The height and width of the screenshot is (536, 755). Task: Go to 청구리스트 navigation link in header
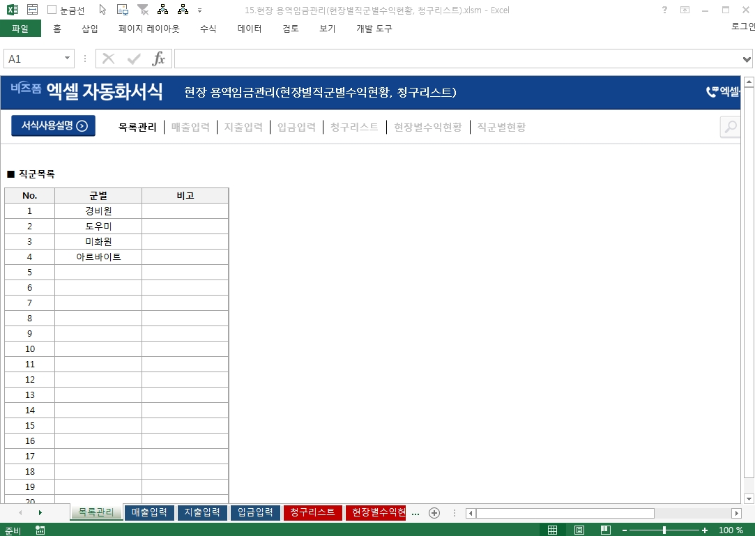354,127
